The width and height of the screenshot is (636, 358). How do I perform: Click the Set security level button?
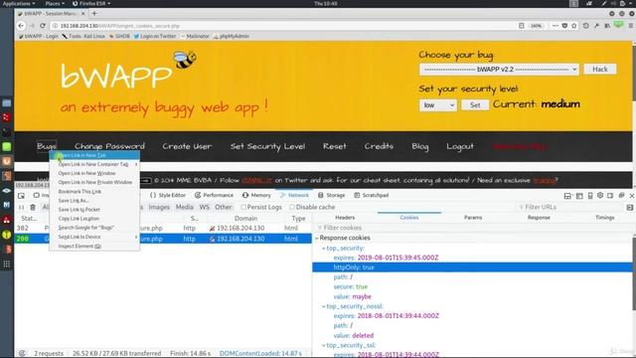475,105
